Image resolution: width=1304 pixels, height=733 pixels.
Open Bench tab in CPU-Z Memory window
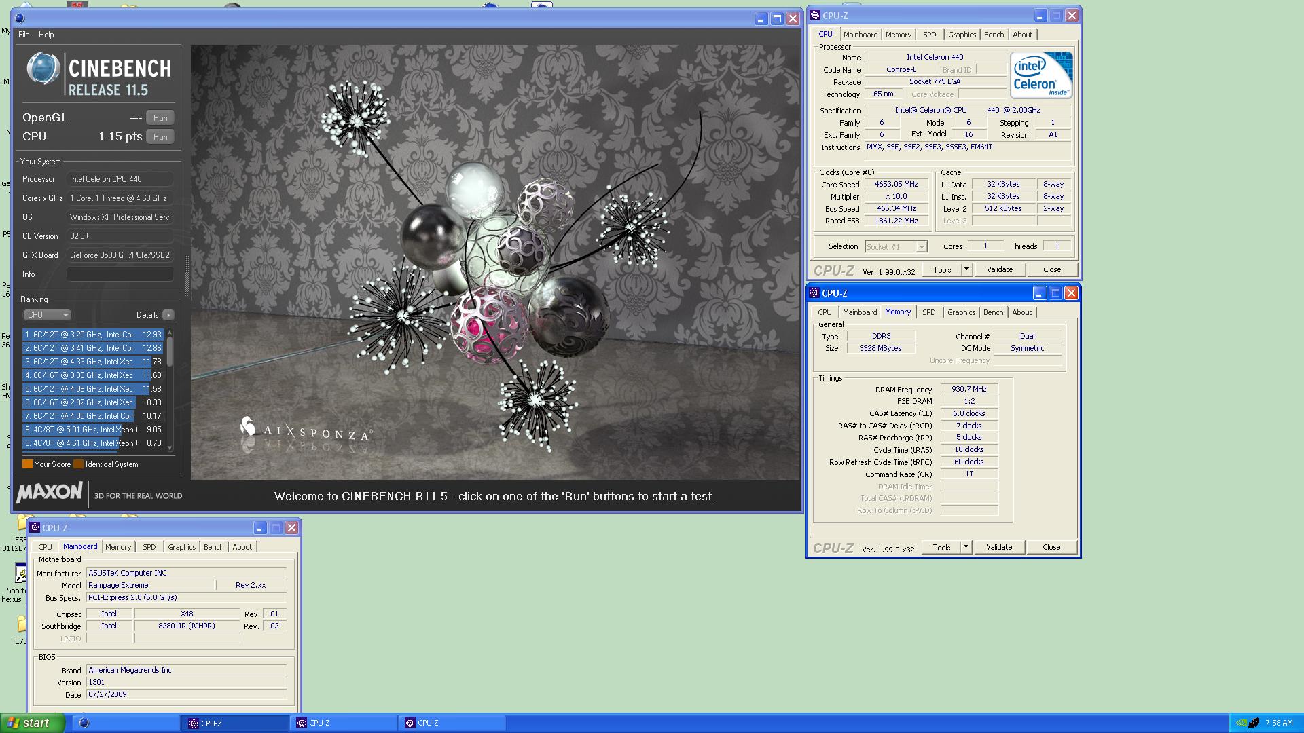[993, 312]
